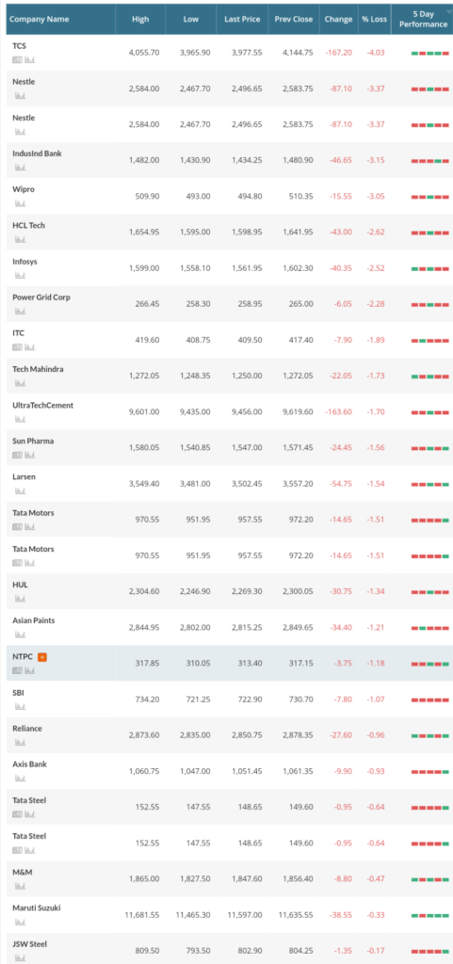Open the chart icon under Sun Pharma

coord(30,455)
